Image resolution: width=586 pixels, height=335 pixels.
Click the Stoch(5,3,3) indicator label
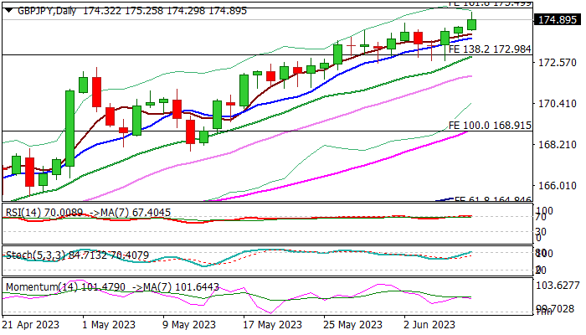tap(34, 255)
